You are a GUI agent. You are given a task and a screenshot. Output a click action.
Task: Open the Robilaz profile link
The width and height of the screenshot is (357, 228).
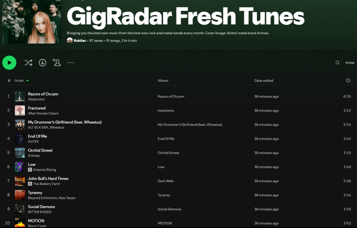tap(80, 41)
